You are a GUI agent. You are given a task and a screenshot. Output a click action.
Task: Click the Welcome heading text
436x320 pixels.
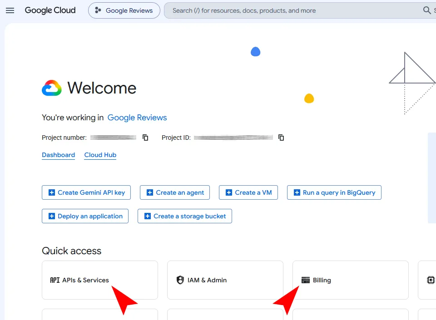tap(102, 88)
